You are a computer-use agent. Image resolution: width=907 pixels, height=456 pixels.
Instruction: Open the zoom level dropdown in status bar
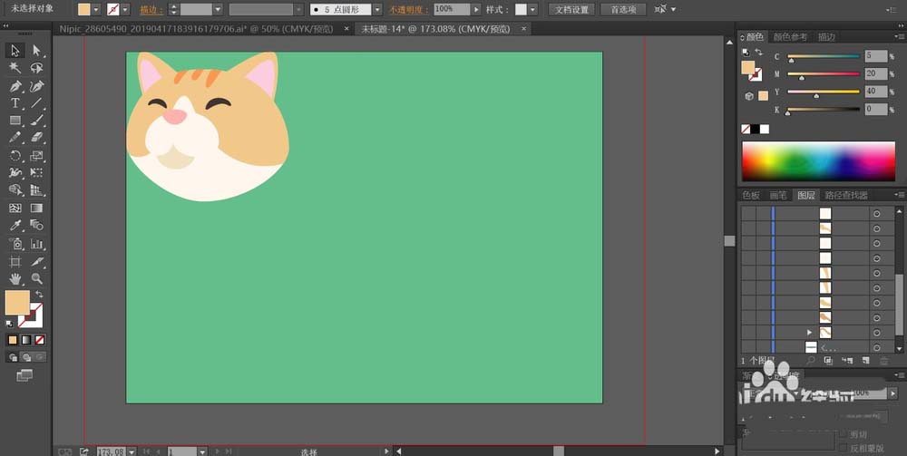click(x=132, y=451)
